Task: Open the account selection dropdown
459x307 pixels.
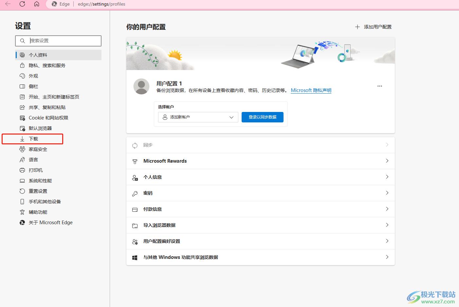Action: [198, 117]
